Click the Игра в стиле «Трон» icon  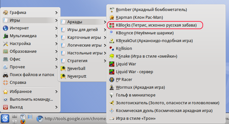[x=112, y=118]
